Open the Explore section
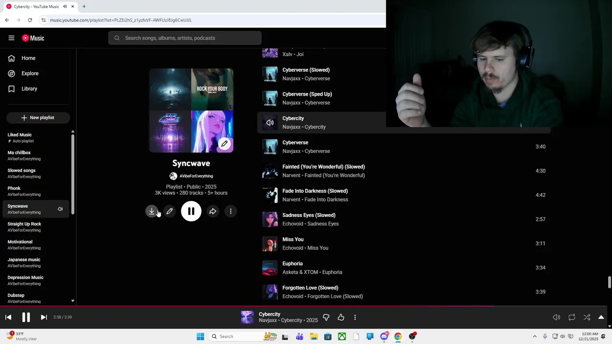Viewport: 612px width, 344px height. (38, 74)
